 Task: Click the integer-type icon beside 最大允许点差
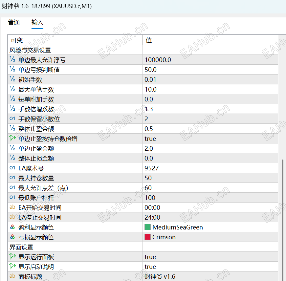click(12, 187)
